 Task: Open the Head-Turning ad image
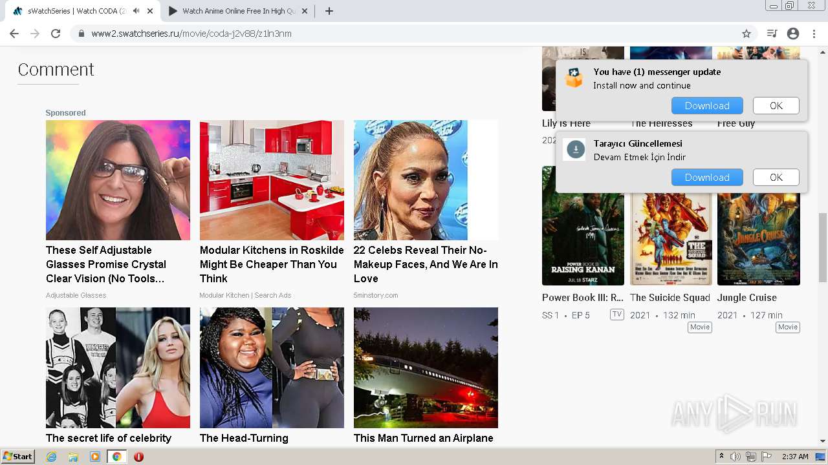coord(272,367)
